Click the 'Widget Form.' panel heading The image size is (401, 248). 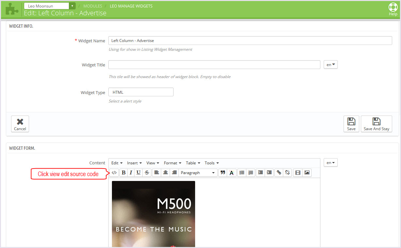[22, 148]
